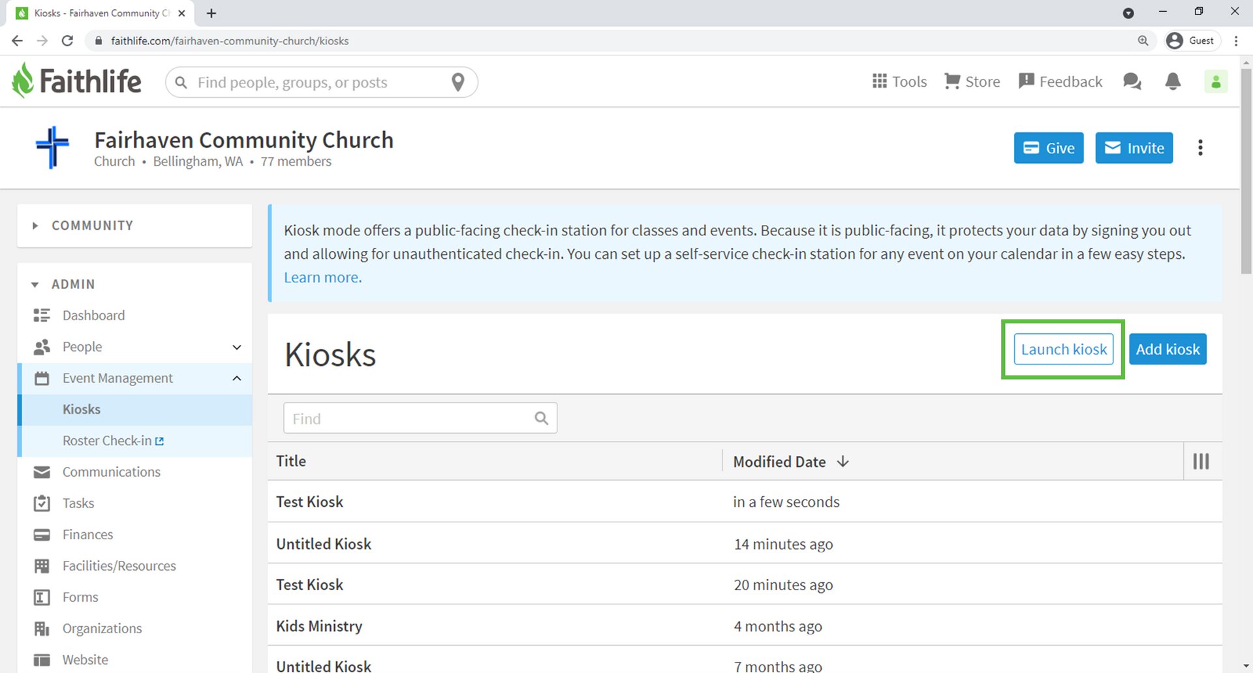The width and height of the screenshot is (1253, 673).
Task: Select Event Management sidebar item
Action: click(x=117, y=378)
